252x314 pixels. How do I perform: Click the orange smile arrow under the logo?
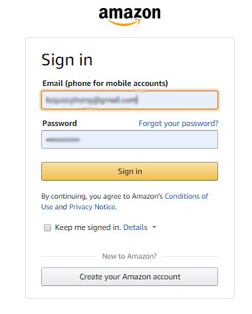tap(124, 23)
